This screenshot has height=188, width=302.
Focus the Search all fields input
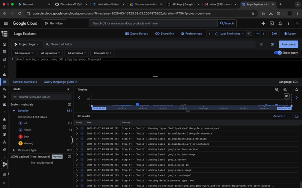pos(149,44)
